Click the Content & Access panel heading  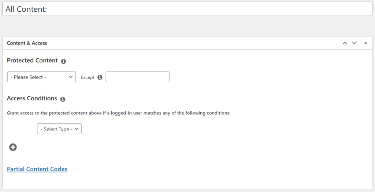27,43
